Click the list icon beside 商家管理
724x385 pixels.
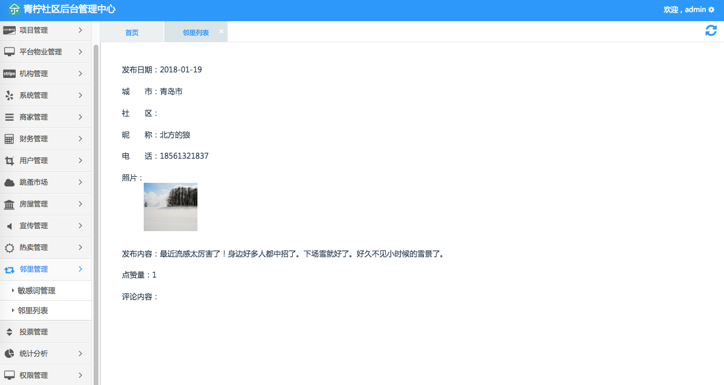click(9, 117)
